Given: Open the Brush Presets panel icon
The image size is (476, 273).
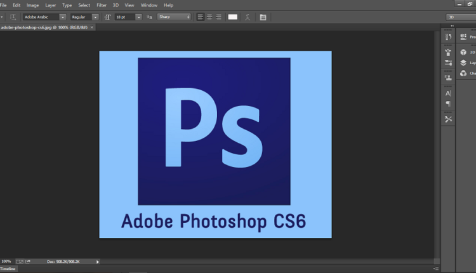Looking at the screenshot, I should [448, 52].
